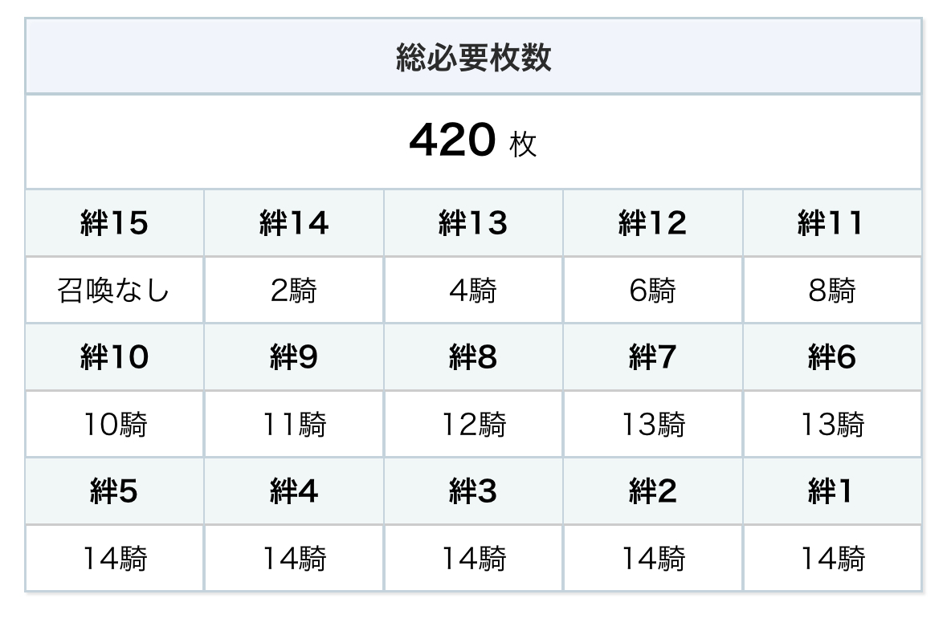This screenshot has height=627, width=947.
Task: Select the 絆9 header cell
Action: coord(294,357)
